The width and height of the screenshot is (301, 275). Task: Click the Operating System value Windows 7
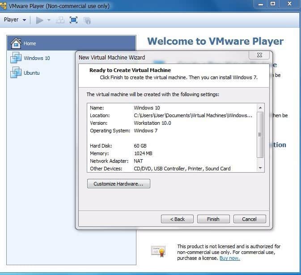point(146,131)
